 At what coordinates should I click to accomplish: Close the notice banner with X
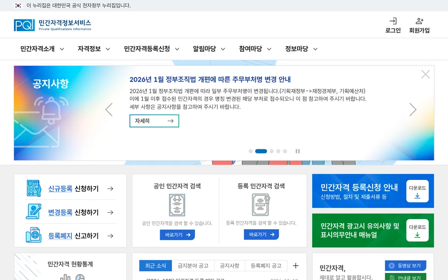(x=425, y=74)
